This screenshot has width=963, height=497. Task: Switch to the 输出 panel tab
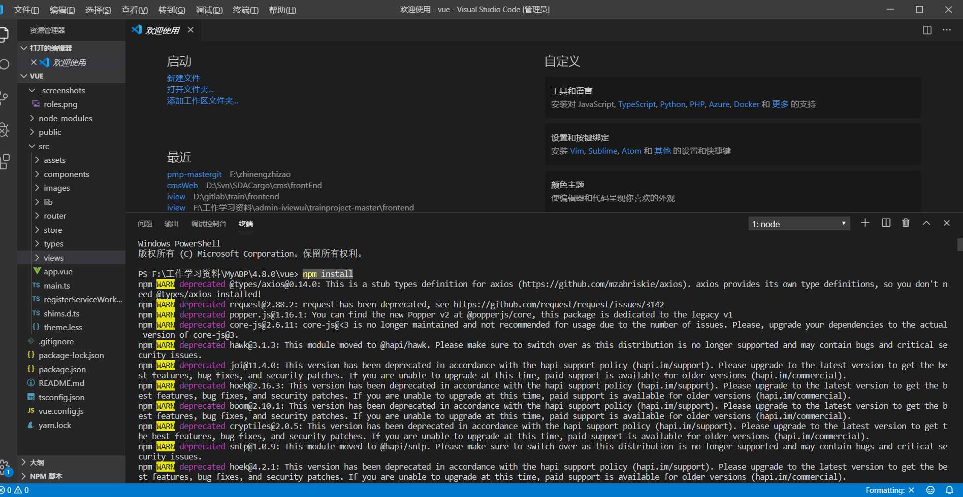[x=172, y=224]
